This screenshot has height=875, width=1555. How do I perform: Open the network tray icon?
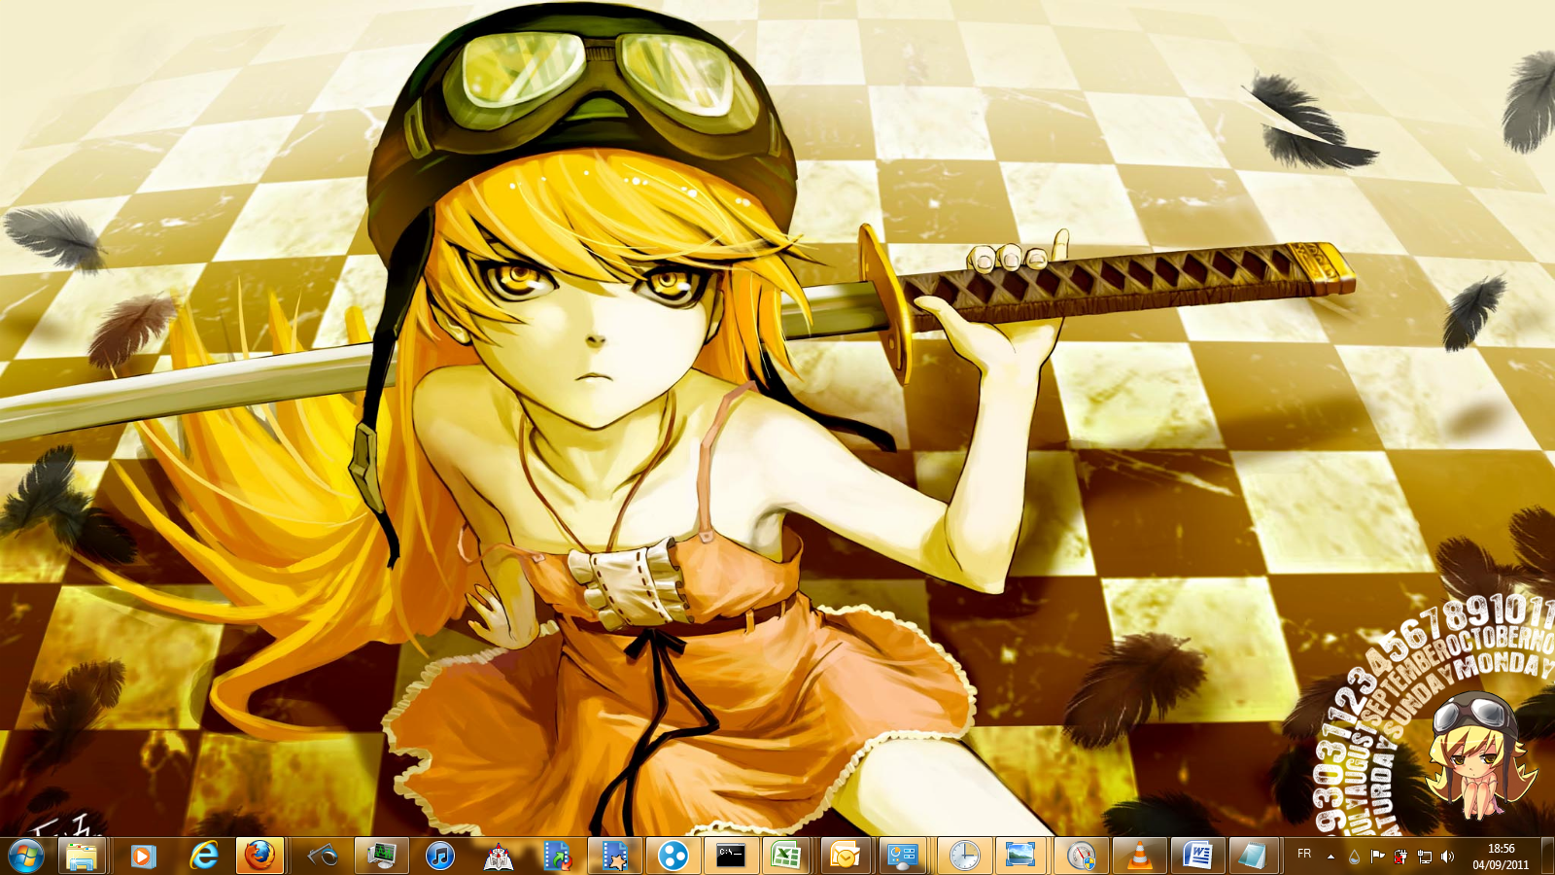(1424, 857)
